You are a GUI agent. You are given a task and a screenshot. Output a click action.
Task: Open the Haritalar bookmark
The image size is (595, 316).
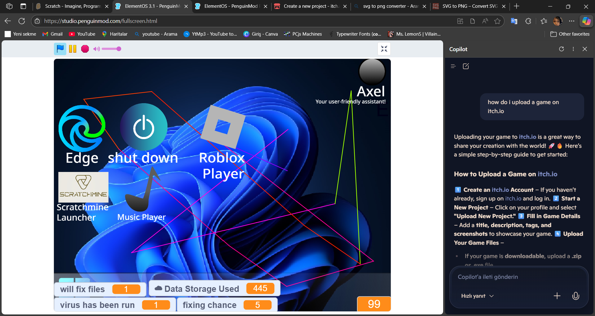(x=115, y=34)
